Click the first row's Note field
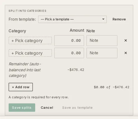This screenshot has height=119, width=138. click(102, 40)
